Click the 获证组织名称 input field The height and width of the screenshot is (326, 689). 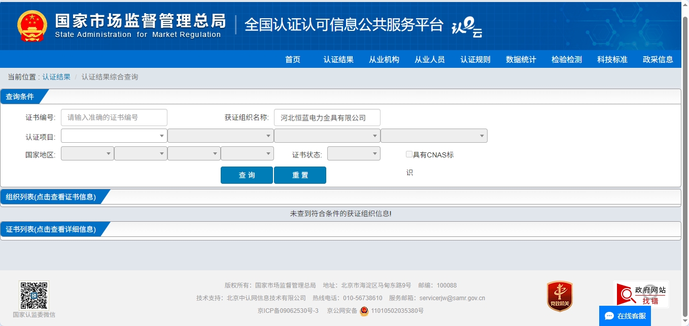coord(327,117)
